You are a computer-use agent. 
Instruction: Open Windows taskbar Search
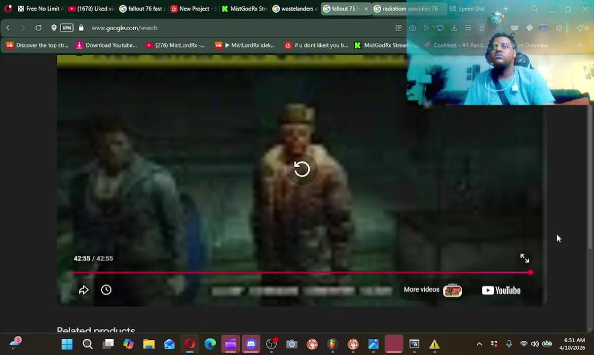coord(87,344)
